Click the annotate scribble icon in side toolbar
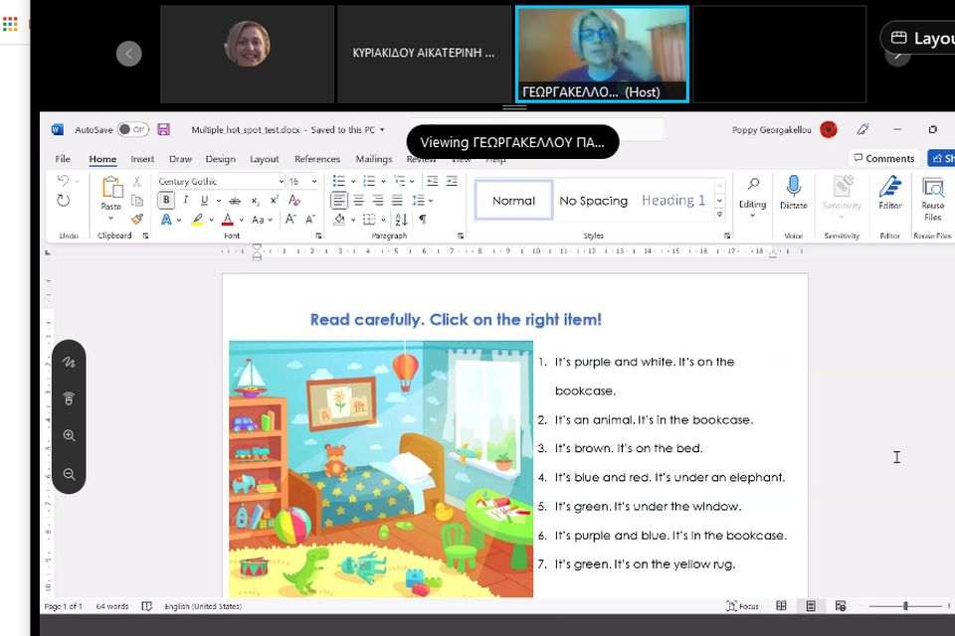 (x=69, y=362)
